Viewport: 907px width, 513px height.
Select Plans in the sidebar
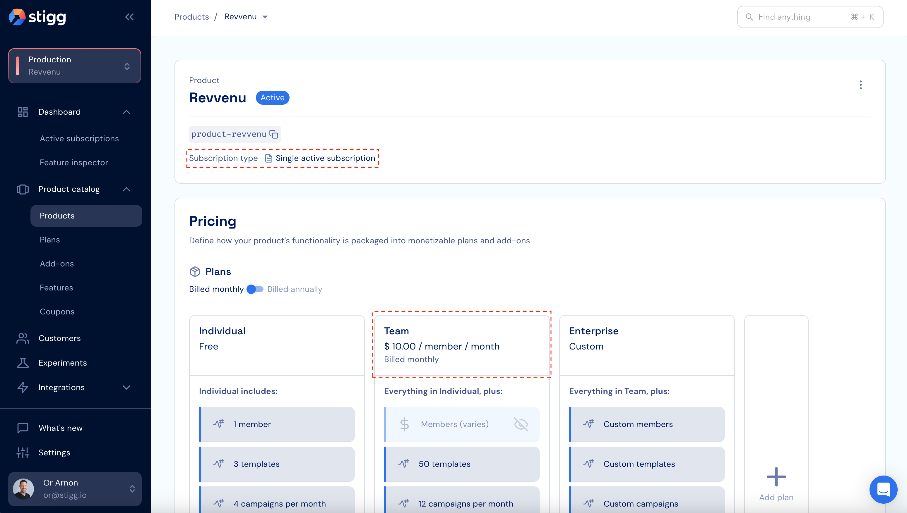pyautogui.click(x=50, y=240)
